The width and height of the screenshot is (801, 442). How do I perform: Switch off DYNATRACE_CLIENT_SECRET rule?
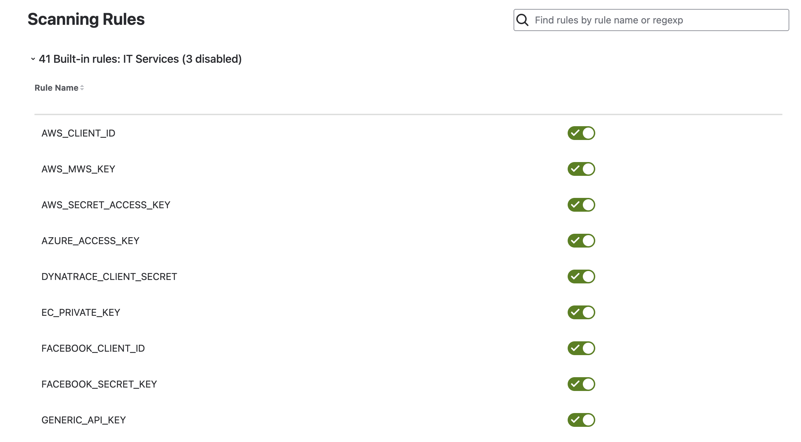point(581,277)
